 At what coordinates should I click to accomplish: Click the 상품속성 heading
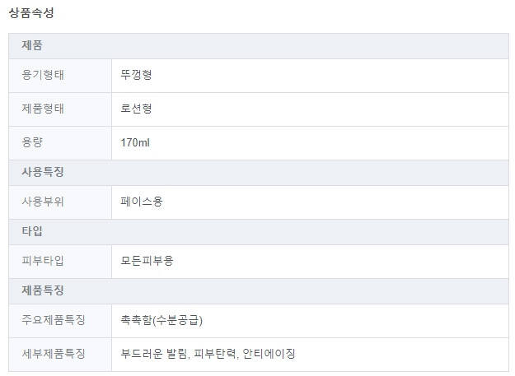click(x=31, y=13)
